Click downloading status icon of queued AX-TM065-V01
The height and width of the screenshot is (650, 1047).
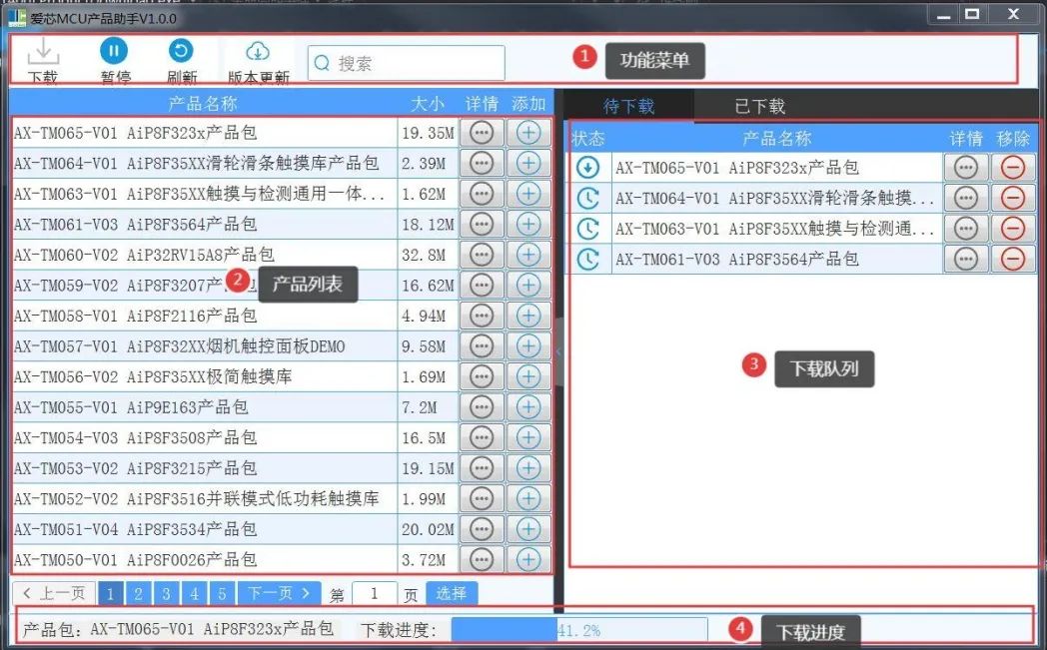click(x=587, y=168)
